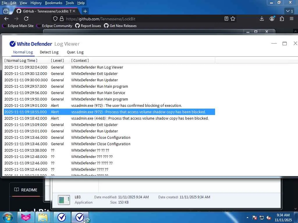The image size is (298, 223).
Task: Select the 09:15:09 Exit Updater row
Action: [x=109, y=125]
